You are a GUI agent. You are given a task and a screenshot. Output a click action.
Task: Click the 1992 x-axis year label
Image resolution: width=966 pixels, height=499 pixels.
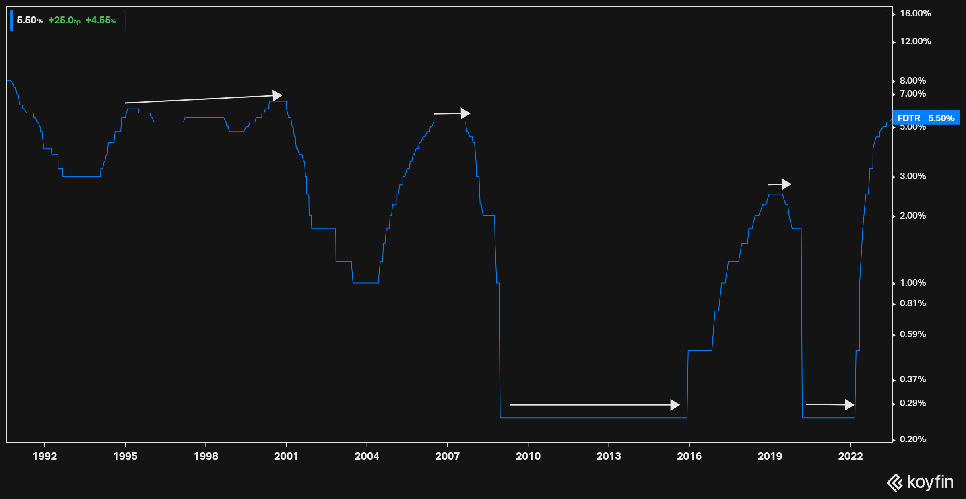pos(45,456)
